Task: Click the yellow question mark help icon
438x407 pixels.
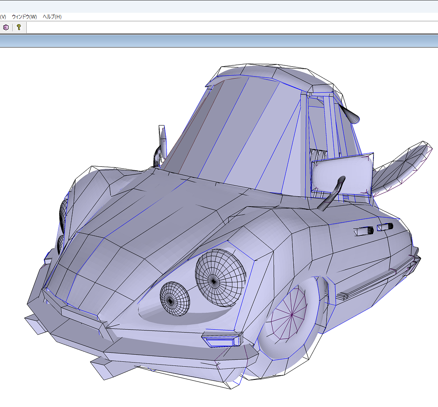Action: [x=19, y=27]
